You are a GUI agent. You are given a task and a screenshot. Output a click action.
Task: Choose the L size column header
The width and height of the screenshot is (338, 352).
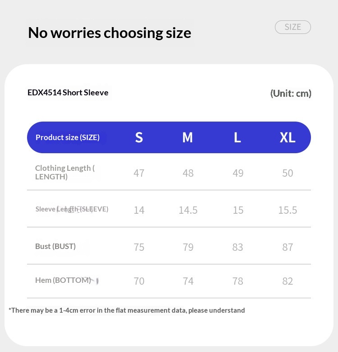[238, 137]
